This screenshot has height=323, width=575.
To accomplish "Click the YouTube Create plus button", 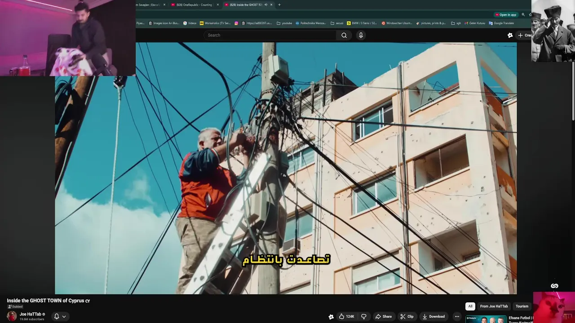I will 524,35.
